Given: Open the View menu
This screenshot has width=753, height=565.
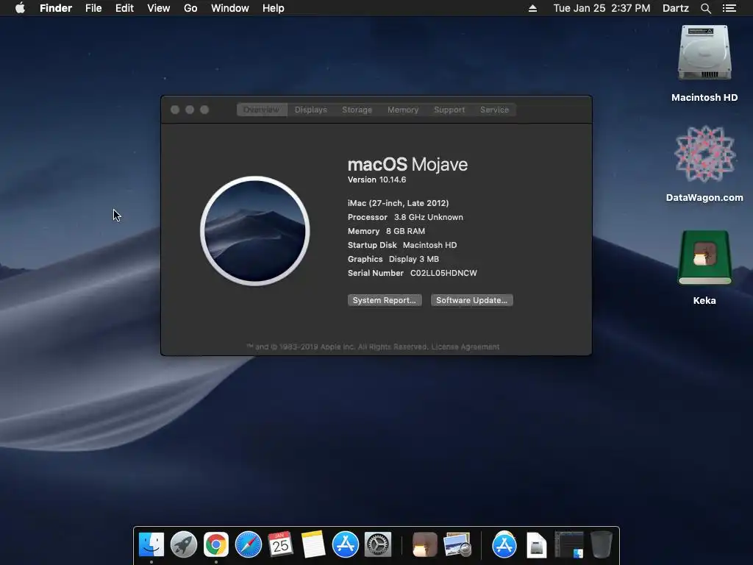Looking at the screenshot, I should 159,8.
